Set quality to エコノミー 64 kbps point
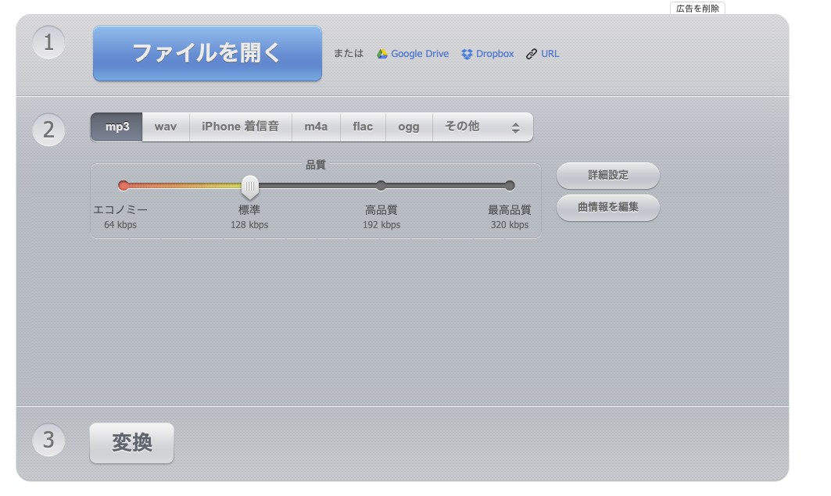The image size is (831, 496). [x=124, y=185]
